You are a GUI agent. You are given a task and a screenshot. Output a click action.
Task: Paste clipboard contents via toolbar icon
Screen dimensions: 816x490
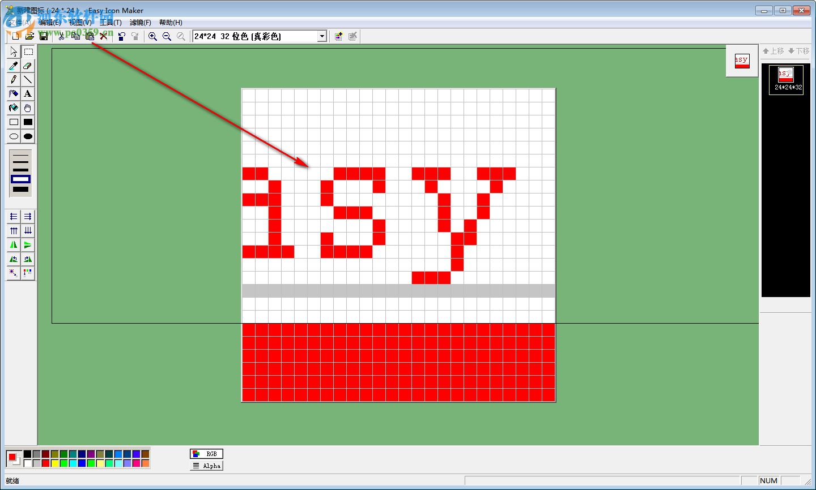click(90, 36)
